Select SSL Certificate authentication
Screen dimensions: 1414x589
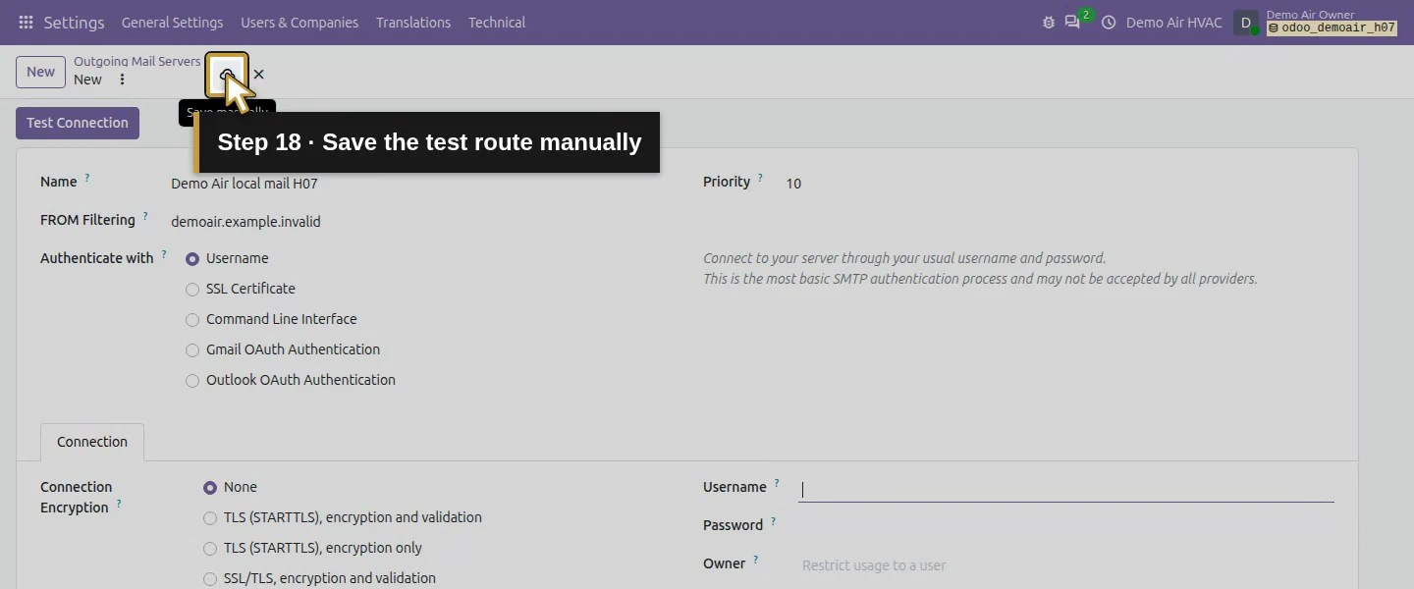(x=192, y=290)
